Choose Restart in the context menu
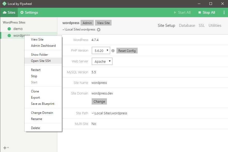Screen dimensions: 228x152 click(43, 70)
